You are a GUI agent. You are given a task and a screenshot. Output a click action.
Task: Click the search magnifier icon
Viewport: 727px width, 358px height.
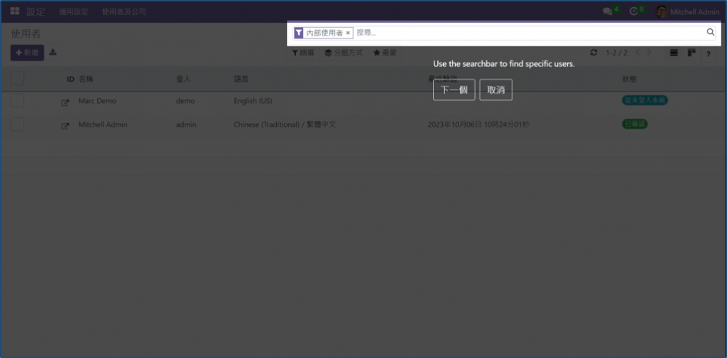pyautogui.click(x=710, y=33)
